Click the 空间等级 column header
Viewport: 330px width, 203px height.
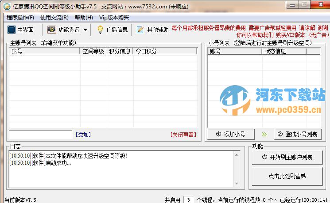click(x=93, y=51)
